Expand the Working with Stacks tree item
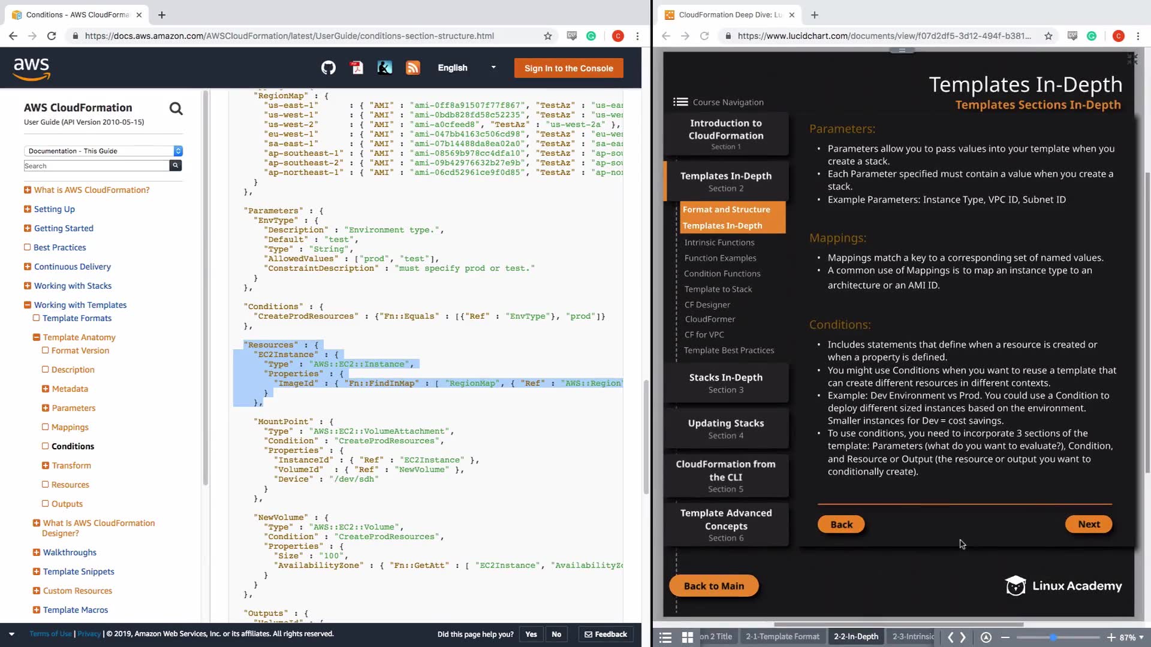The height and width of the screenshot is (647, 1151). (27, 286)
